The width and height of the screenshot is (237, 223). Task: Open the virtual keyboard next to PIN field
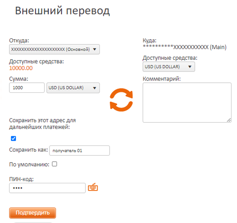click(93, 187)
